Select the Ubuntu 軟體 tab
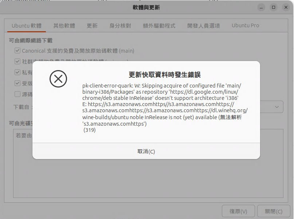The width and height of the screenshot is (294, 219). pos(27,26)
